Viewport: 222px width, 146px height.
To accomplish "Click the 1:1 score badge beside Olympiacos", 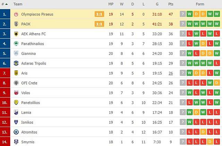I will tap(99, 14).
